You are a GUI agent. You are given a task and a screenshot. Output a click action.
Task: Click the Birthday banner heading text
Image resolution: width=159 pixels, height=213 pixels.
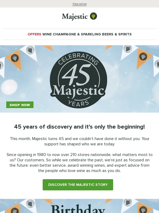(x=78, y=208)
